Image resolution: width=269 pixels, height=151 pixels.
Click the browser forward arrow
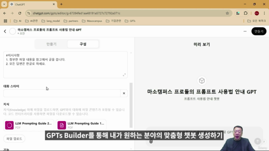[12, 13]
